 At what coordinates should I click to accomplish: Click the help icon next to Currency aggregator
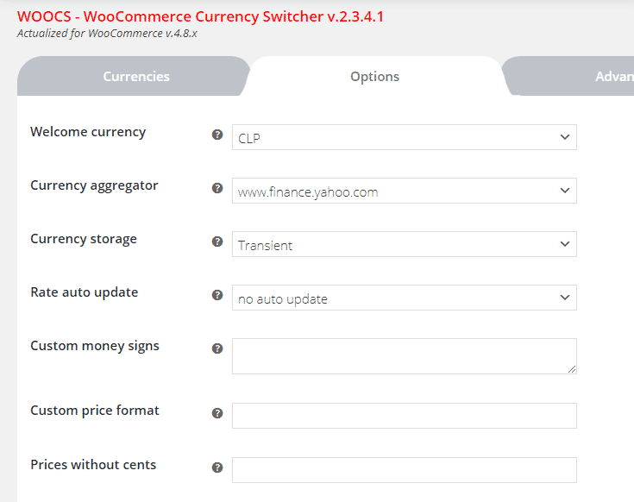(217, 188)
